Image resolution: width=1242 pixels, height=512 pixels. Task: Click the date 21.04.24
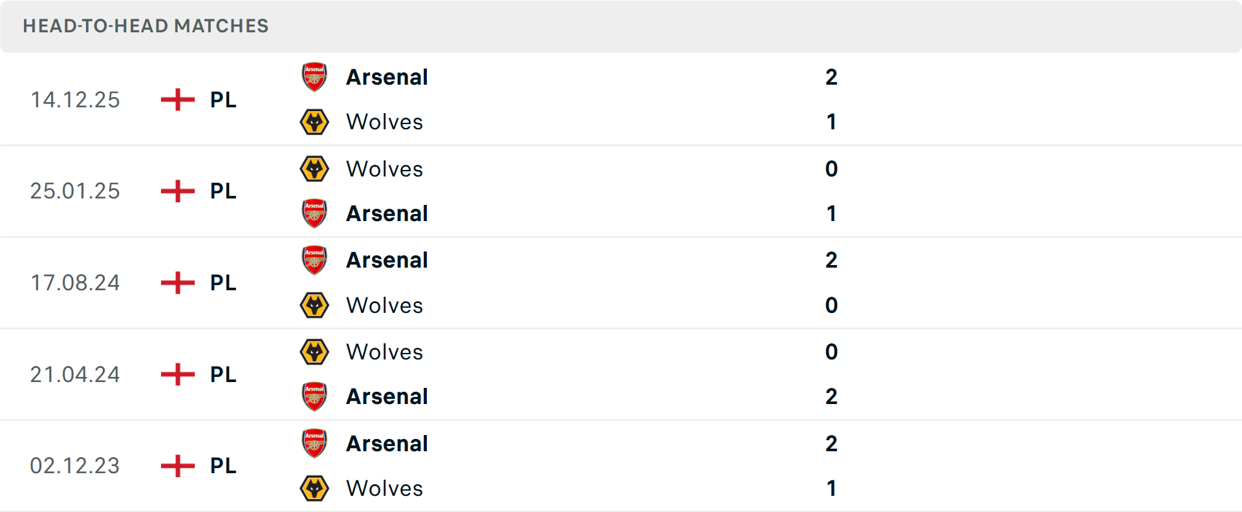click(75, 374)
